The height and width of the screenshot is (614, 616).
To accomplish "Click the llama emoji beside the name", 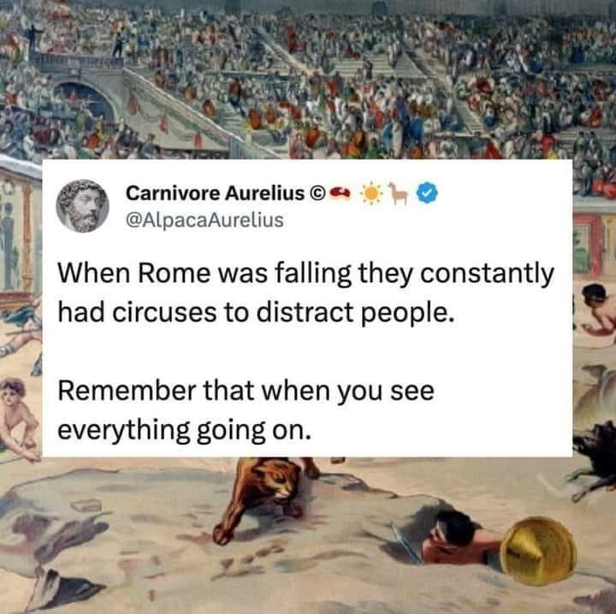I will point(398,193).
